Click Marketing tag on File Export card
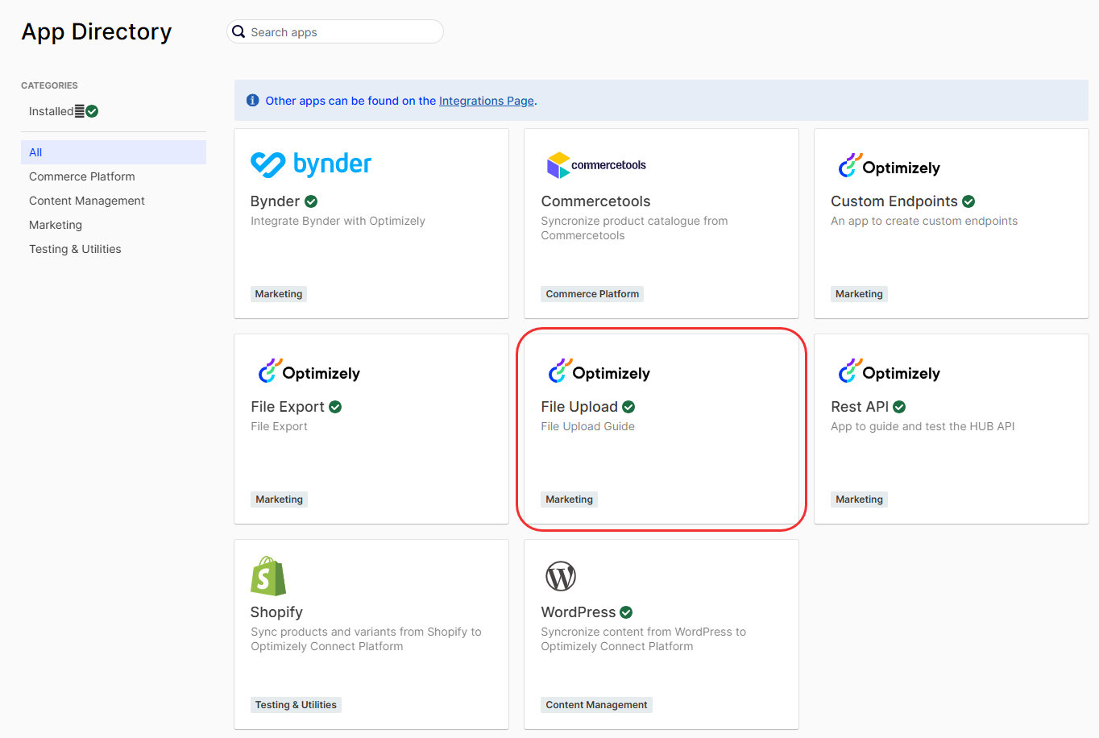1099x738 pixels. point(279,500)
